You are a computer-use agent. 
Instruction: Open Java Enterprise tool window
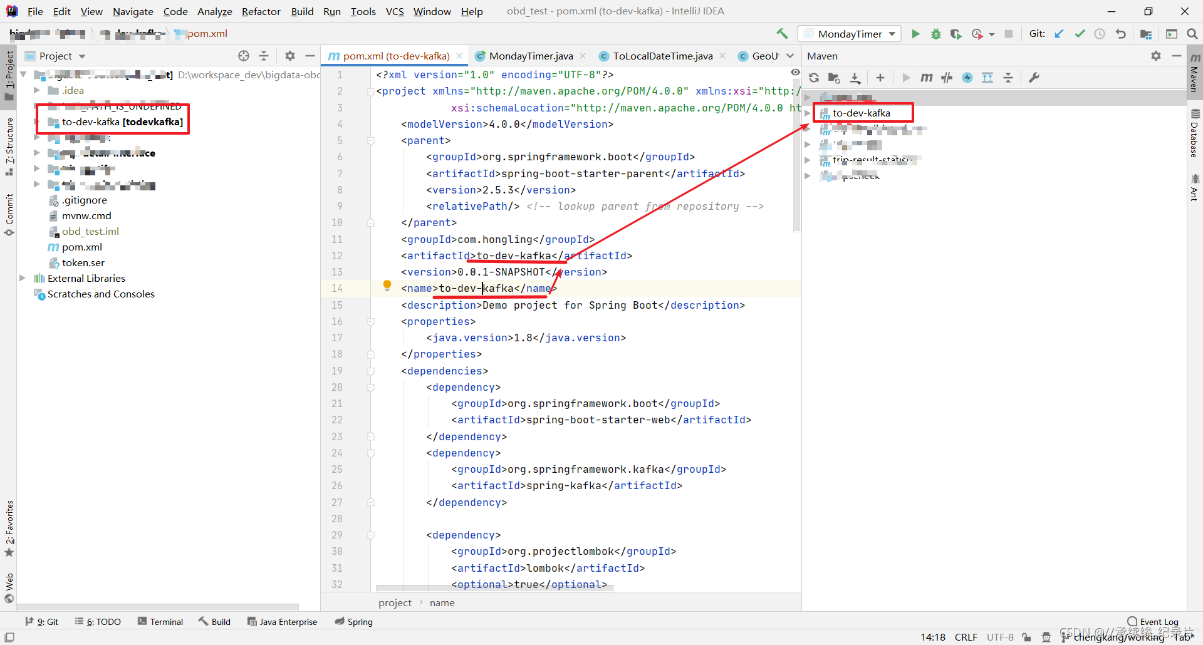pos(282,621)
